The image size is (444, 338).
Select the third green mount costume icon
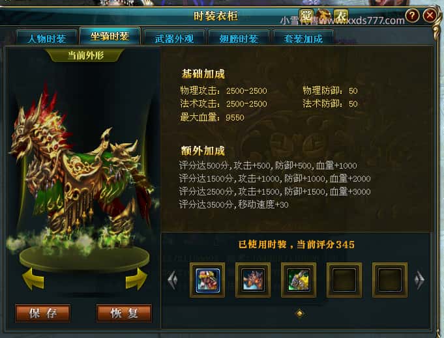click(x=299, y=280)
